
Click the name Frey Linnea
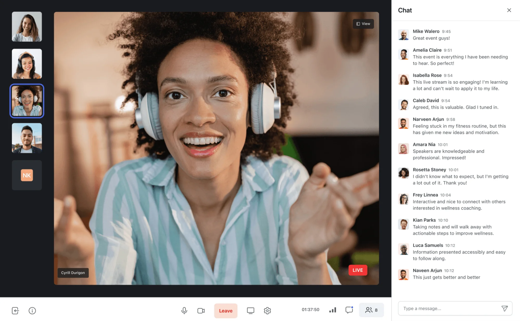click(425, 195)
